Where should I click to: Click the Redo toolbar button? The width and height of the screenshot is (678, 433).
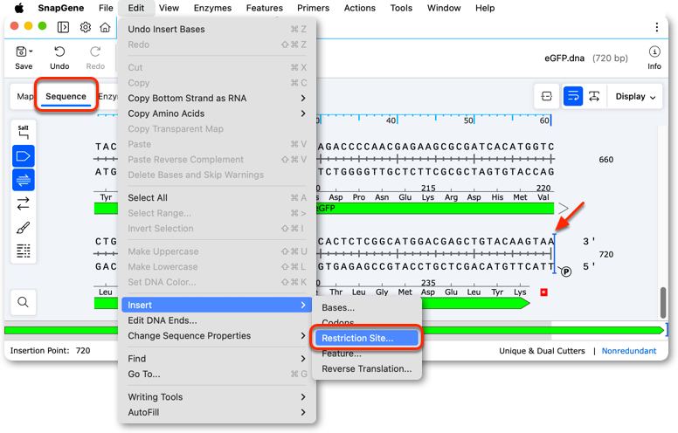pos(95,58)
